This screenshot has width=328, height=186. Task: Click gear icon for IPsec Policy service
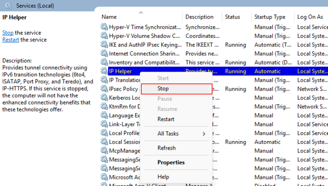[x=104, y=89]
